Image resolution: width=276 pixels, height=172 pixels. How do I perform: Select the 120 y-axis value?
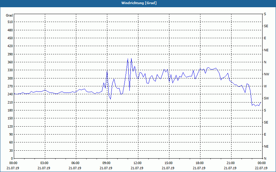point(10,126)
